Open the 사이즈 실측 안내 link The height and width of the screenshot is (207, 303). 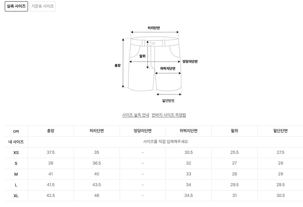coord(135,115)
